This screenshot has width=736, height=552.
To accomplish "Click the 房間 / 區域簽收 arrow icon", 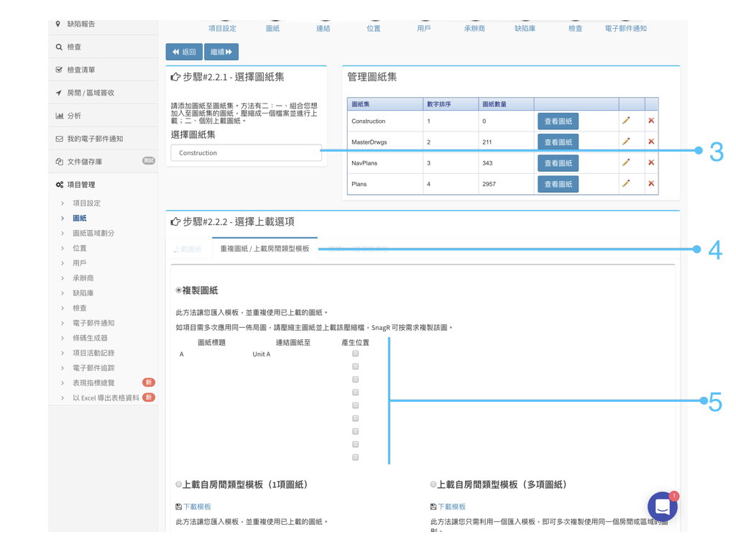I will click(x=59, y=93).
